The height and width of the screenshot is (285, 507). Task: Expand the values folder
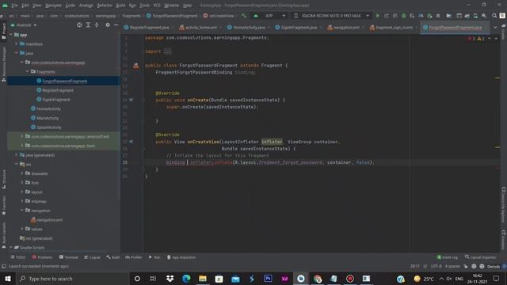pyautogui.click(x=22, y=229)
